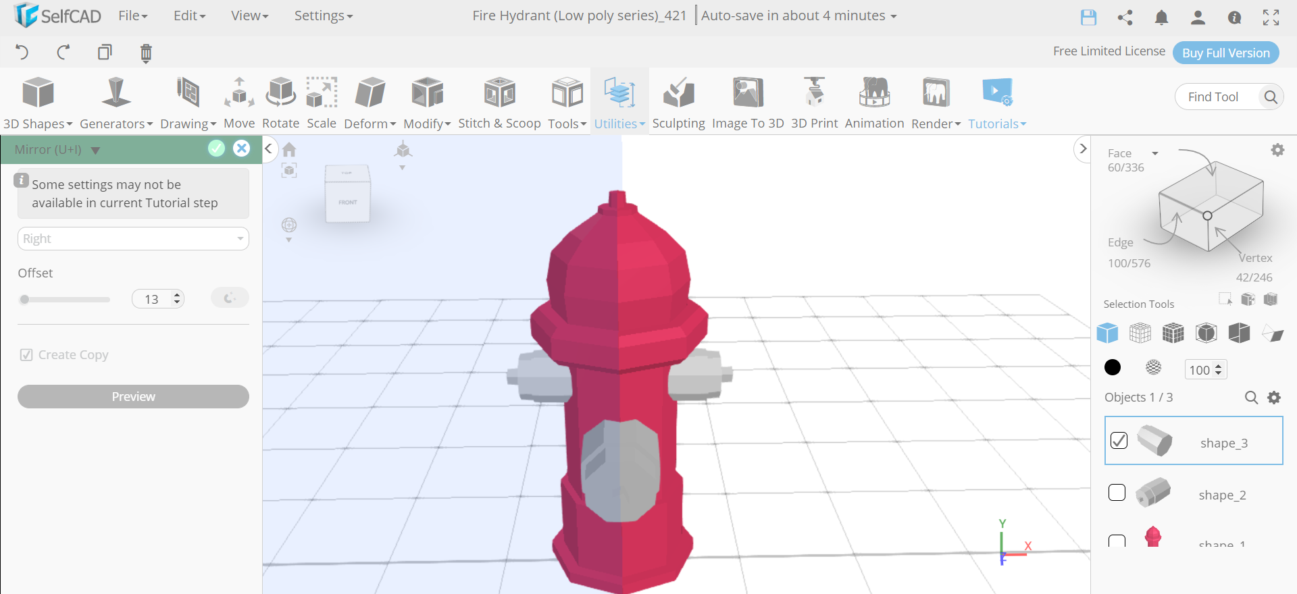Toggle Create Copy checkbox
The image size is (1297, 594).
pos(26,354)
